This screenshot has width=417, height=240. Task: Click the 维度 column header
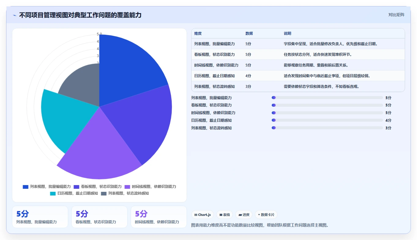click(198, 34)
